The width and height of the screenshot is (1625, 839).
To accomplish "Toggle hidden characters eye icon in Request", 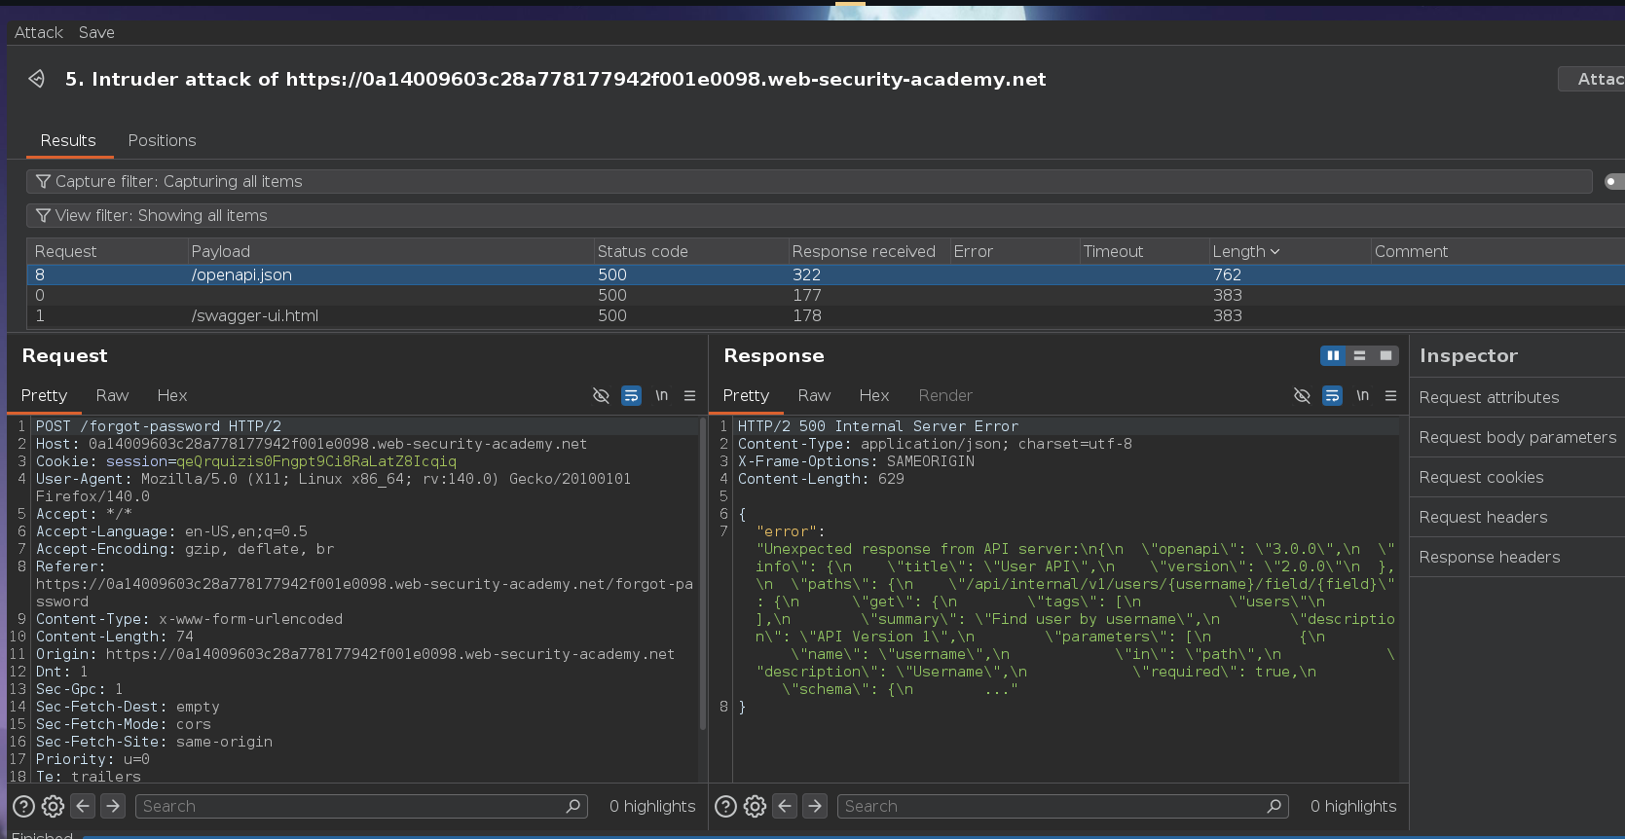I will coord(601,395).
